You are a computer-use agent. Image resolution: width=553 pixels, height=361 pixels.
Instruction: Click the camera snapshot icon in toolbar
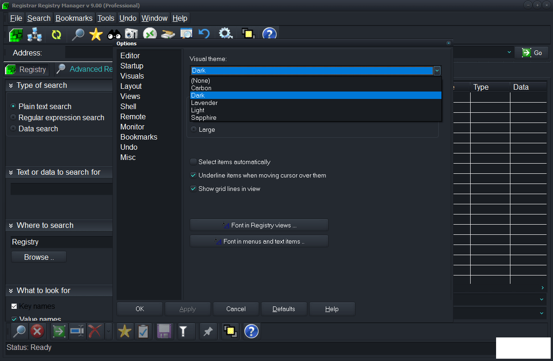131,34
